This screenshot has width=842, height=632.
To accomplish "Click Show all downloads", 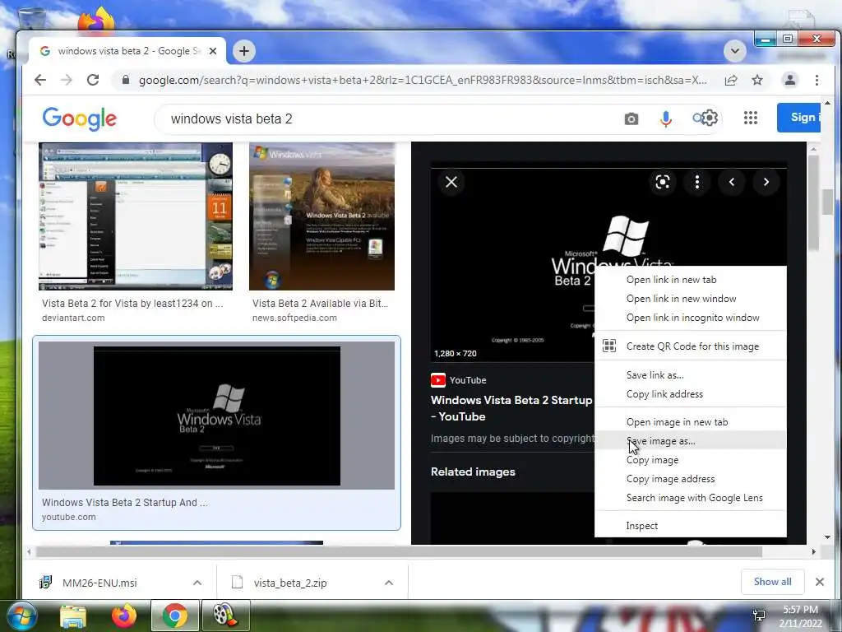I will (772, 582).
